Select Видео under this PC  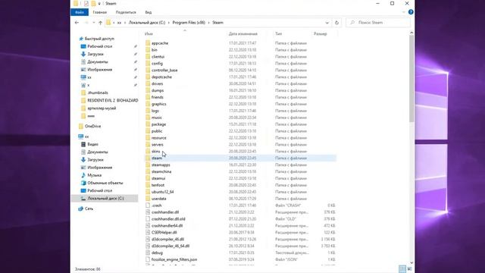[x=92, y=144]
